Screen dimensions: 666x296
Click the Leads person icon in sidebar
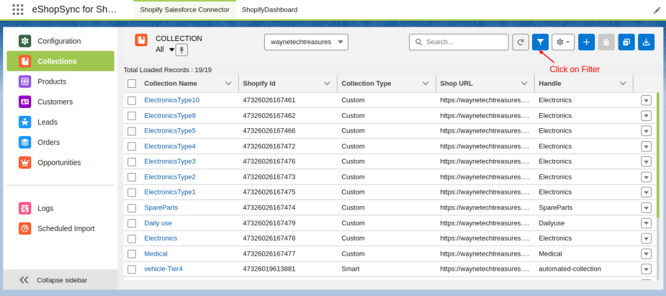coord(25,122)
